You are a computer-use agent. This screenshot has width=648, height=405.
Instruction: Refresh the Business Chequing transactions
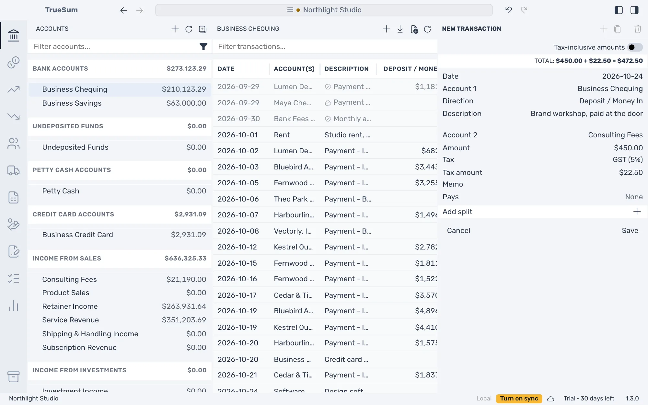[427, 29]
